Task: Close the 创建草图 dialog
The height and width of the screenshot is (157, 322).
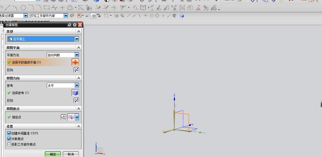Action: point(80,25)
